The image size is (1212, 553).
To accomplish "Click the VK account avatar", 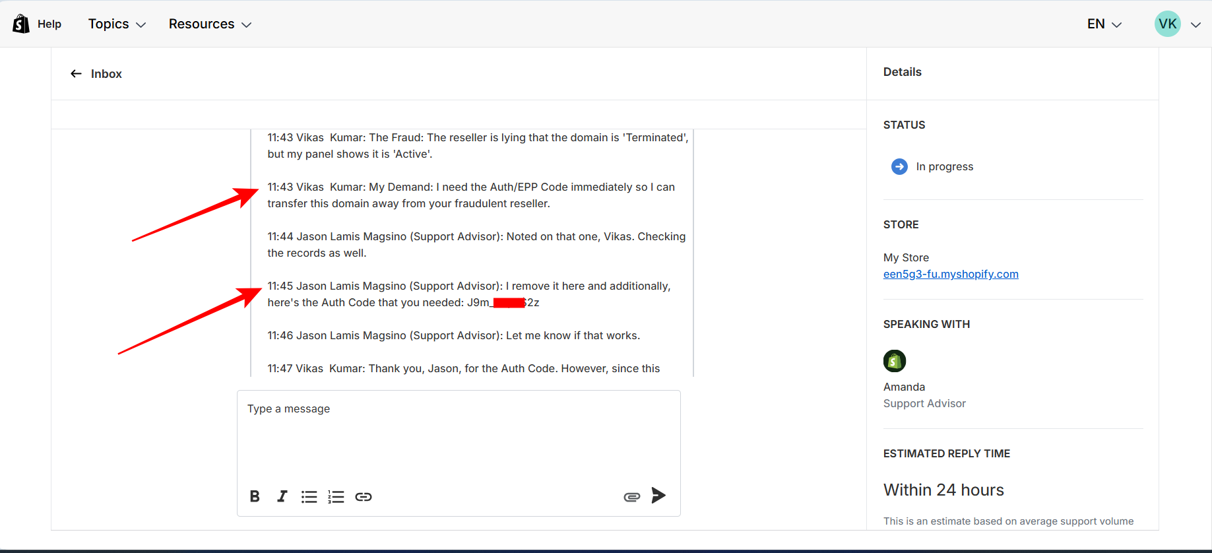I will coord(1167,24).
